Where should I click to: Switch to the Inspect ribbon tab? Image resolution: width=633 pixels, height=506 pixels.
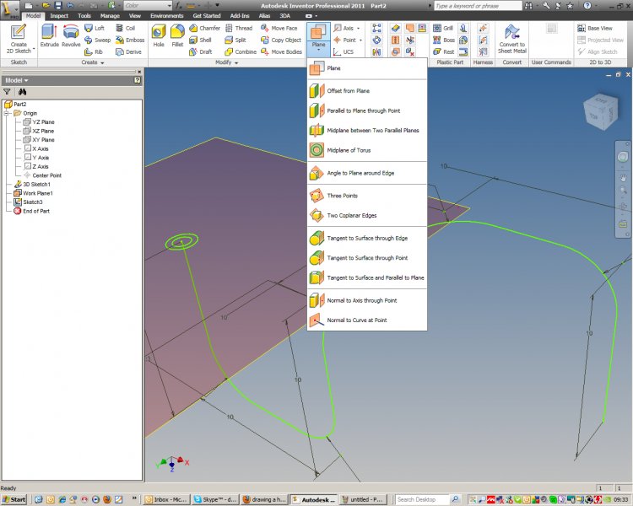point(59,16)
